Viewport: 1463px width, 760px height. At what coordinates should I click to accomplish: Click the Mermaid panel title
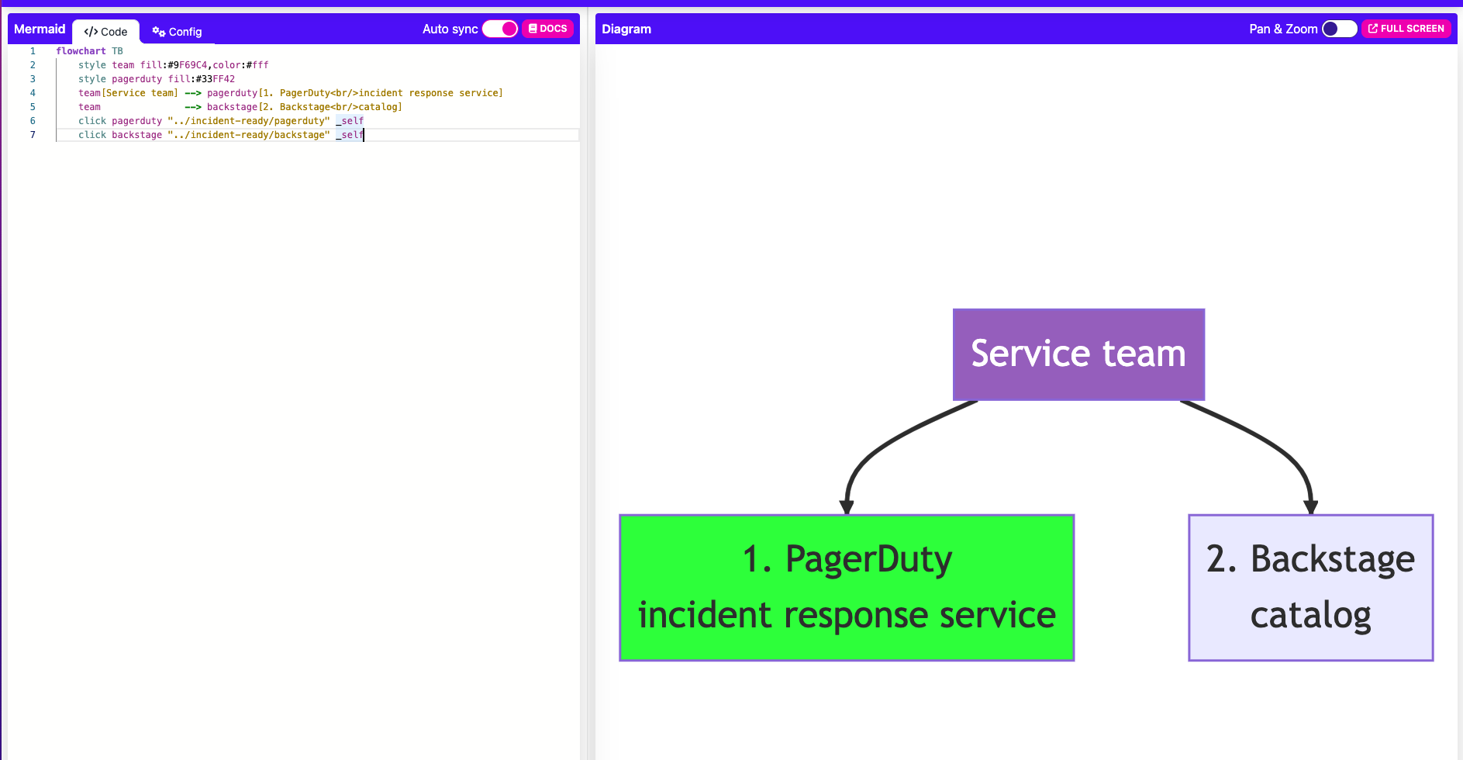(40, 29)
